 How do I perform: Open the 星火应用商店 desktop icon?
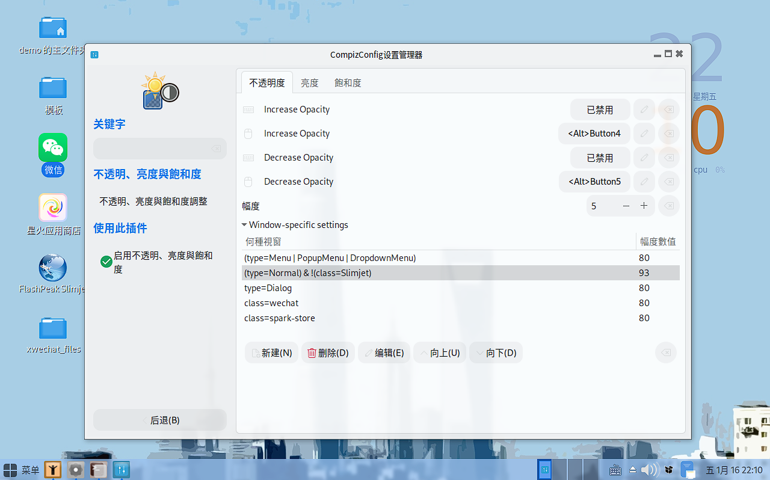click(53, 215)
